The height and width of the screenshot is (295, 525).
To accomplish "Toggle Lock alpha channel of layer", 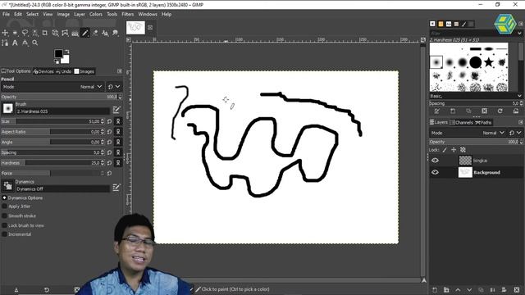I will click(463, 150).
